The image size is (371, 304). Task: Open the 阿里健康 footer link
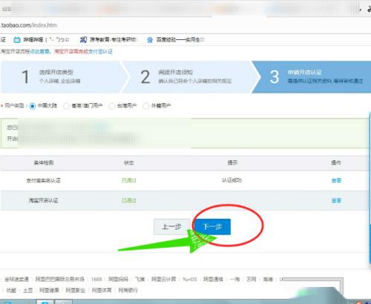(49, 290)
